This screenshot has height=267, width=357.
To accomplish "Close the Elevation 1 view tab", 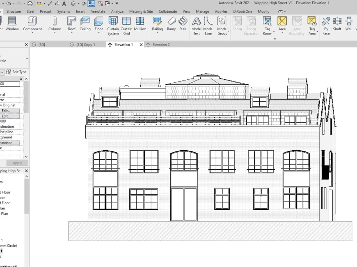I will [141, 44].
